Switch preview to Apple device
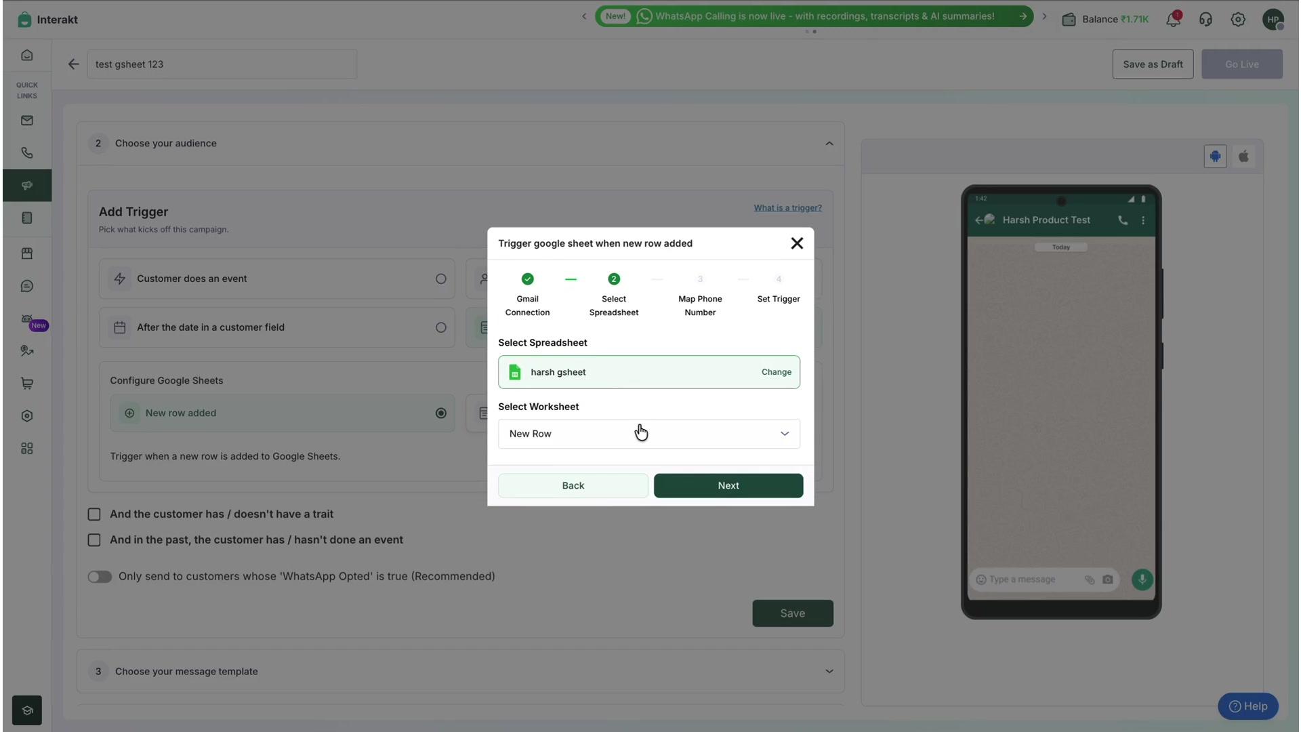The image size is (1301, 732). [x=1243, y=157]
